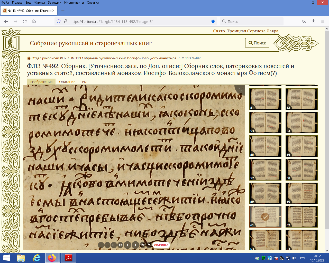Open the Файл menu
The image size is (329, 263).
click(5, 3)
